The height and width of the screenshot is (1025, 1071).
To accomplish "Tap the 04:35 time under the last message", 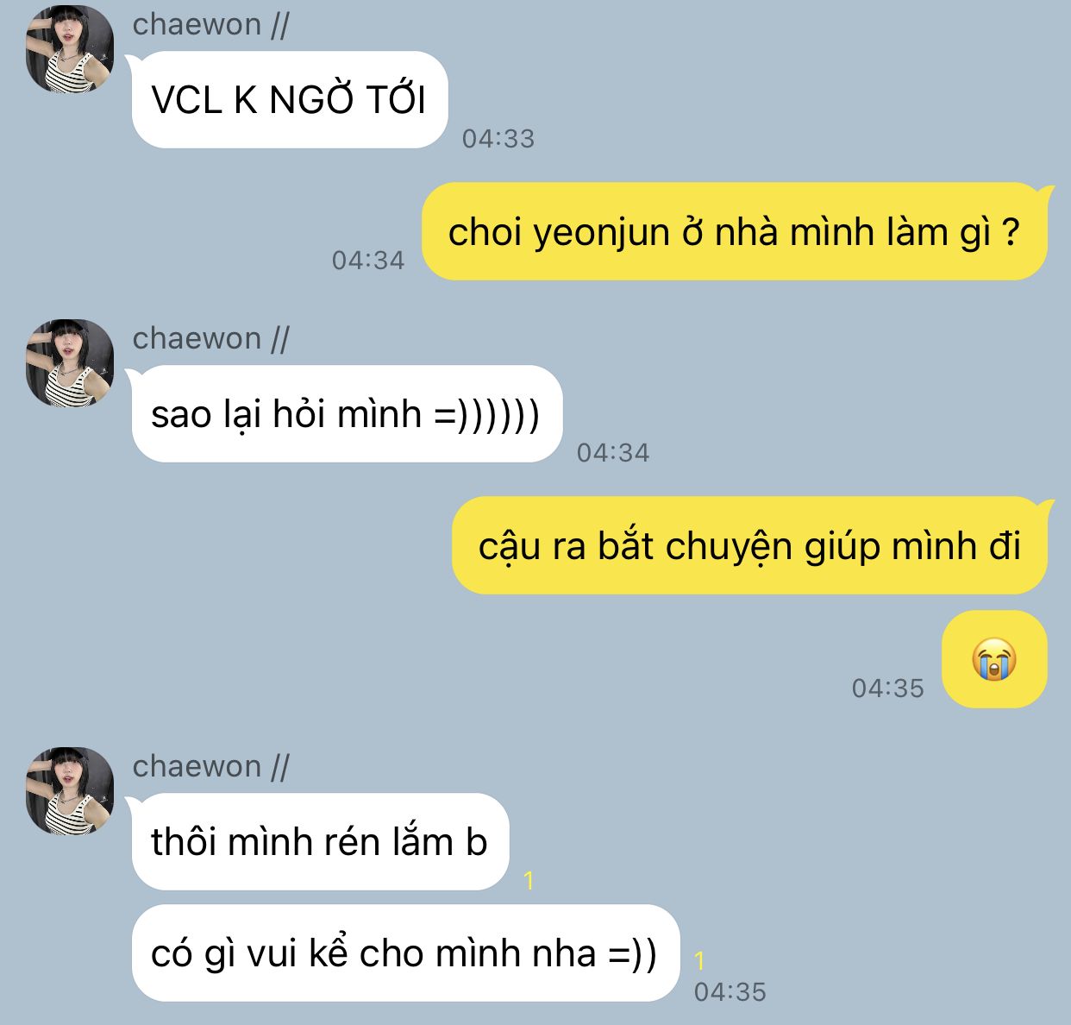I will pos(730,992).
